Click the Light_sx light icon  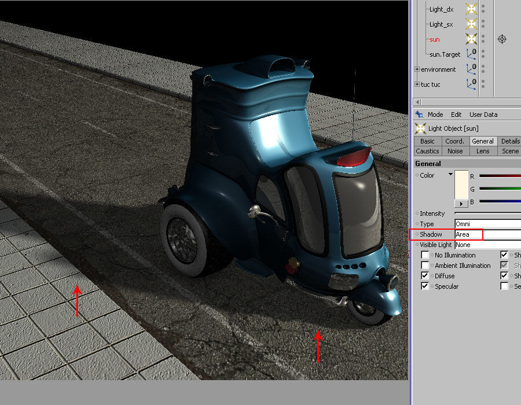click(x=471, y=24)
